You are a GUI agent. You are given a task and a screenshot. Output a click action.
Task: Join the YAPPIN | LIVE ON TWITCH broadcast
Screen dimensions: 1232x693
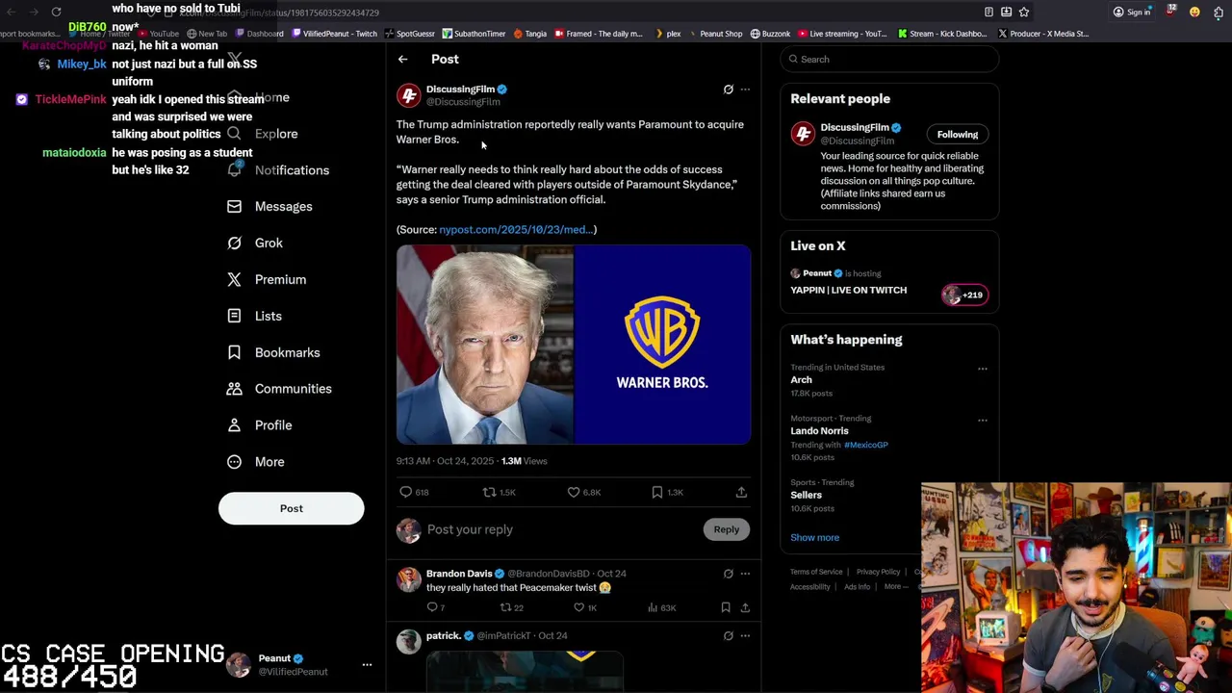click(849, 290)
